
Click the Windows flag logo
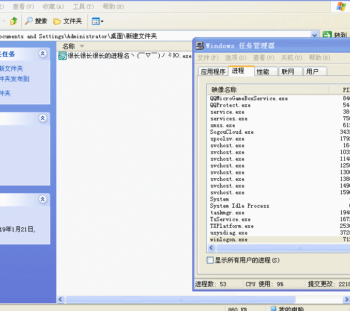pyautogui.click(x=341, y=7)
